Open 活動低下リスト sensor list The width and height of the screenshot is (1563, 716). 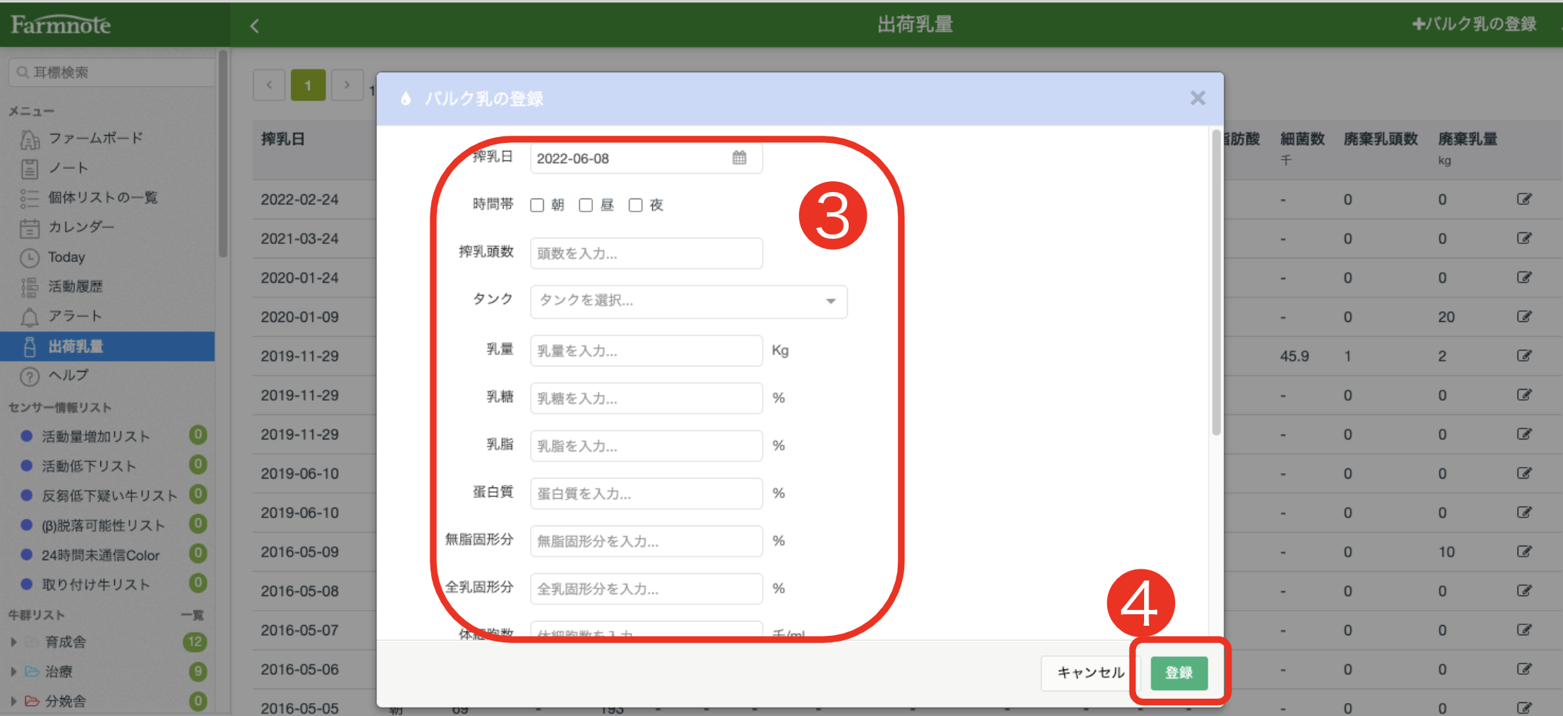(x=89, y=466)
